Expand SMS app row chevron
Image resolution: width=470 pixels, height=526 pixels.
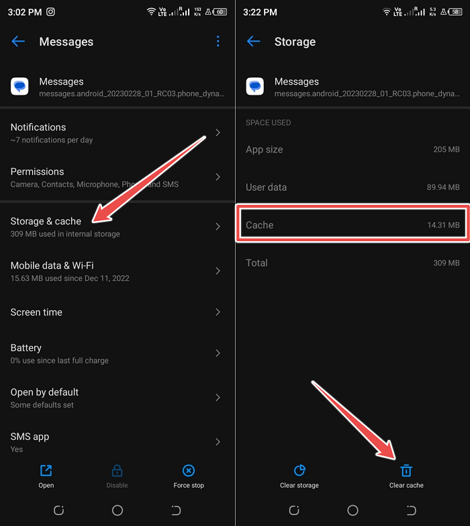pyautogui.click(x=218, y=442)
